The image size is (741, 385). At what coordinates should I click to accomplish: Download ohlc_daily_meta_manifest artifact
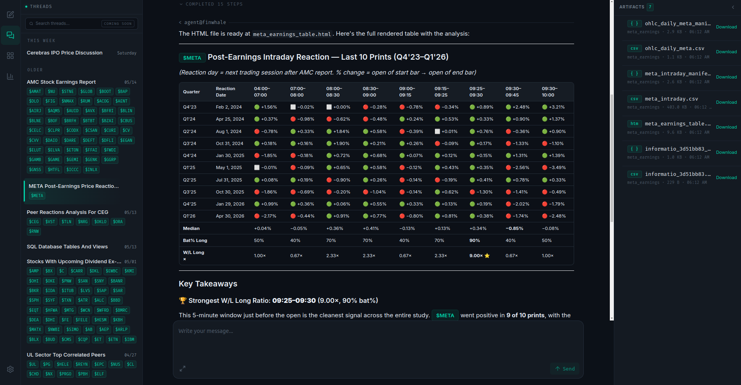(x=726, y=27)
